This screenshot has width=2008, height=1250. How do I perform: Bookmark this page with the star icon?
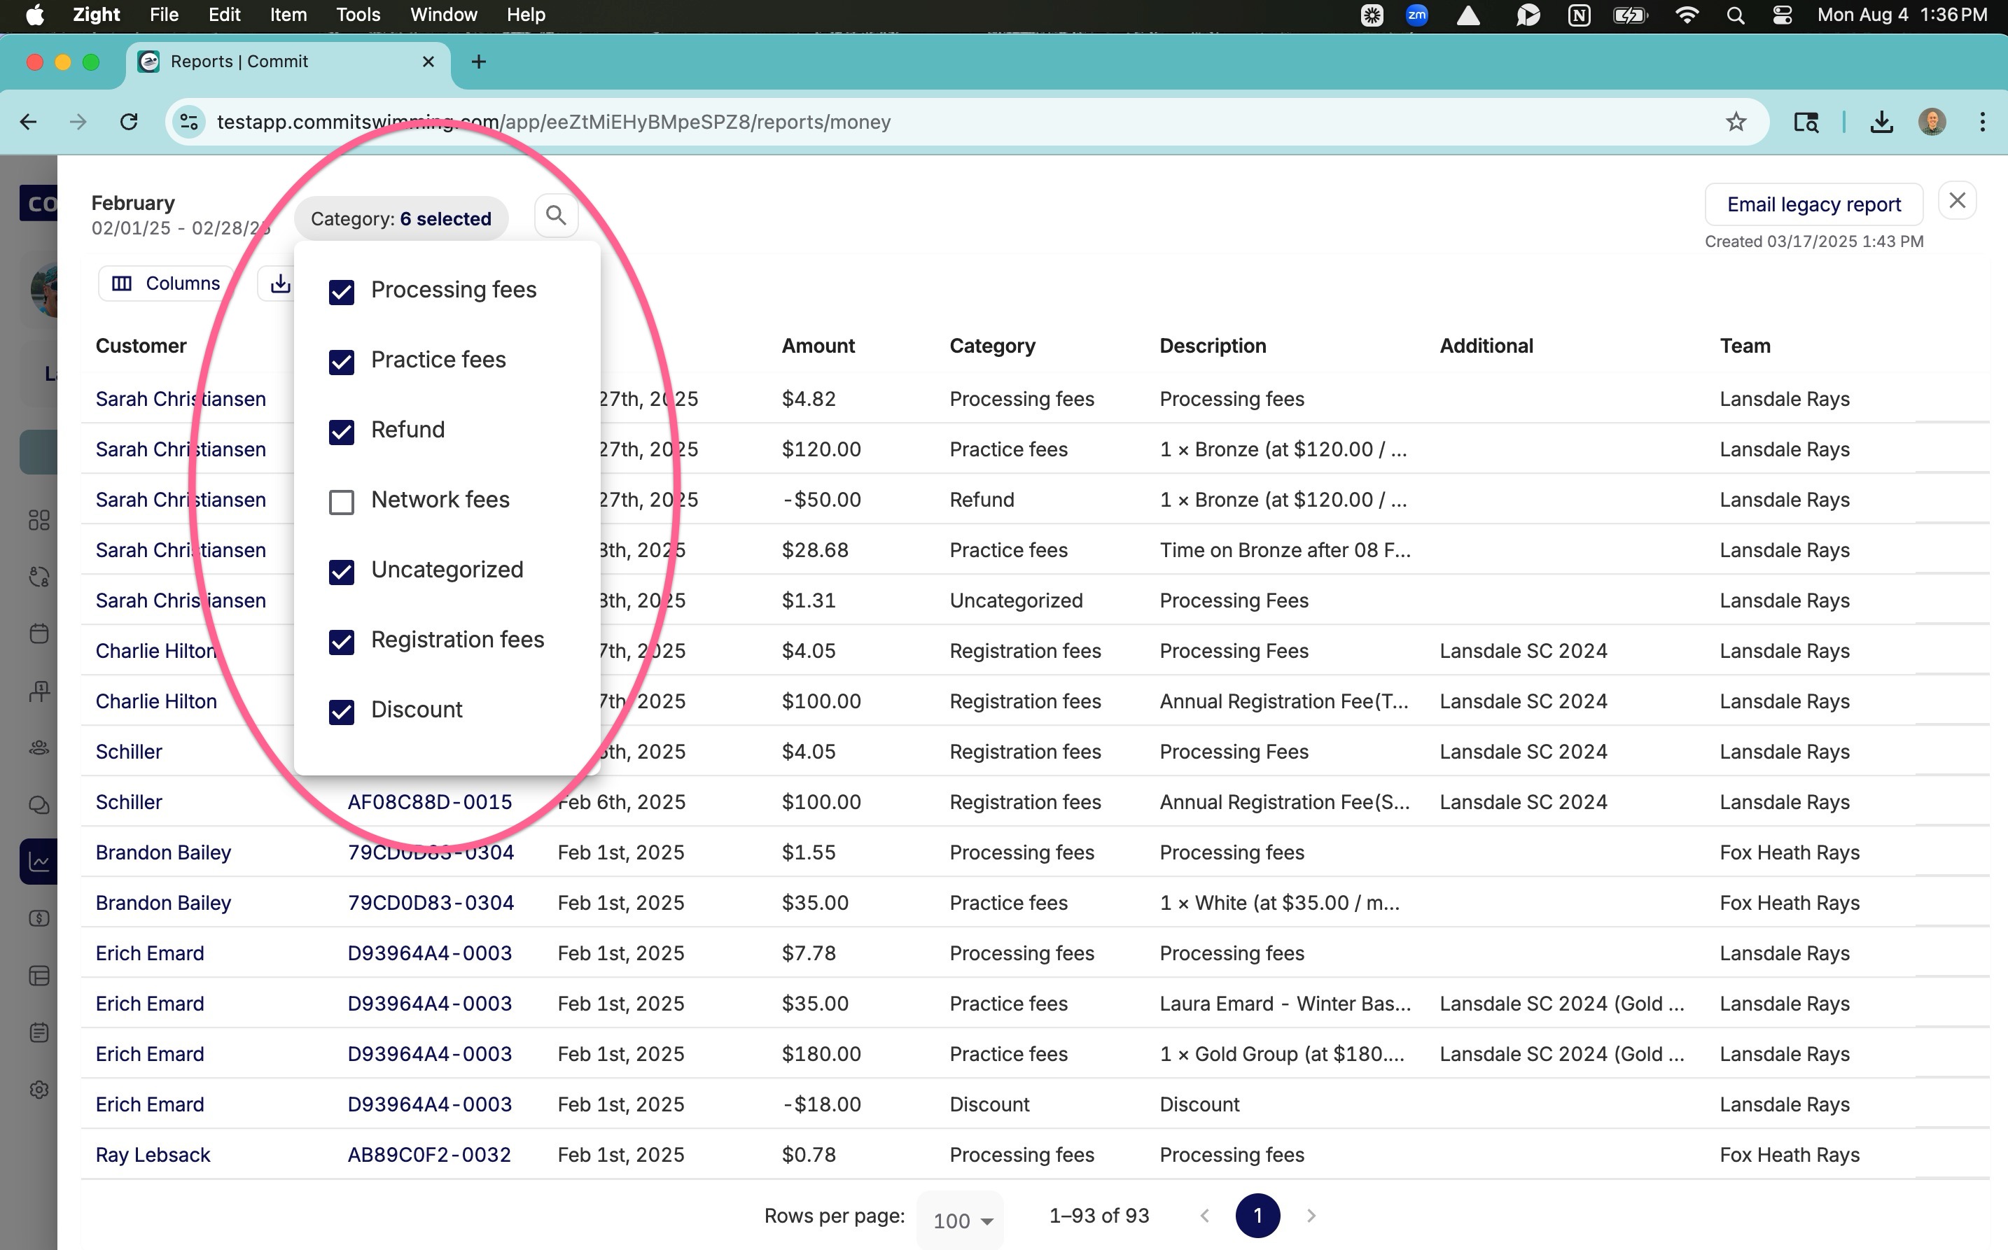(1736, 122)
